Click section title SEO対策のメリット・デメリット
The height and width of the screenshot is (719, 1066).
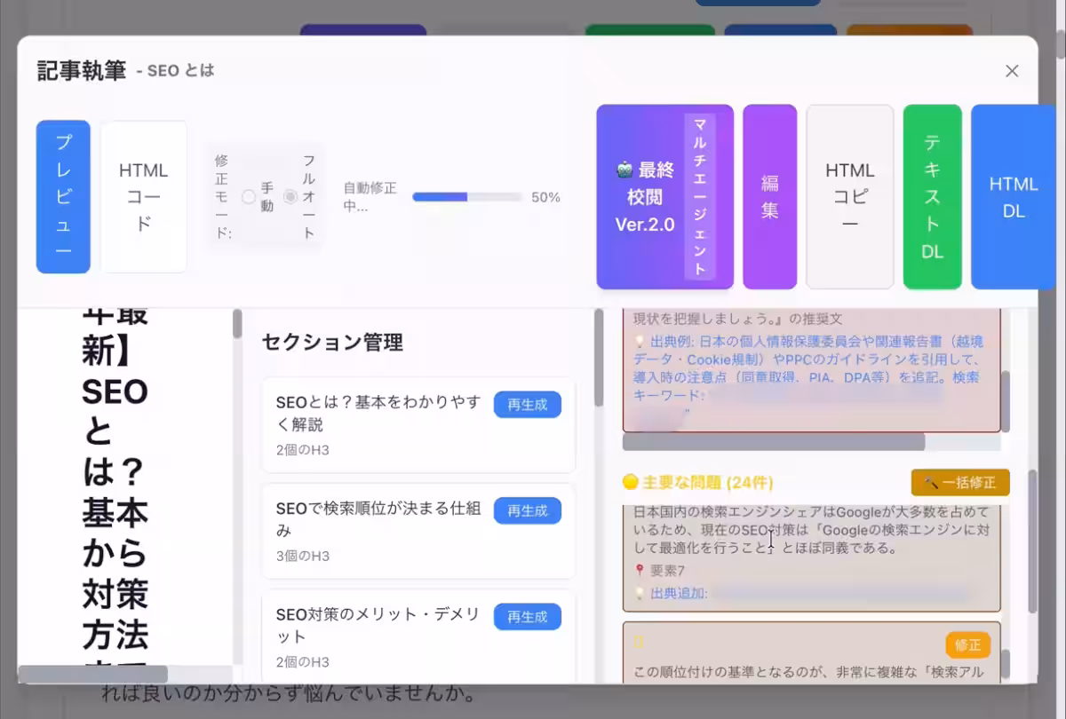click(x=379, y=626)
